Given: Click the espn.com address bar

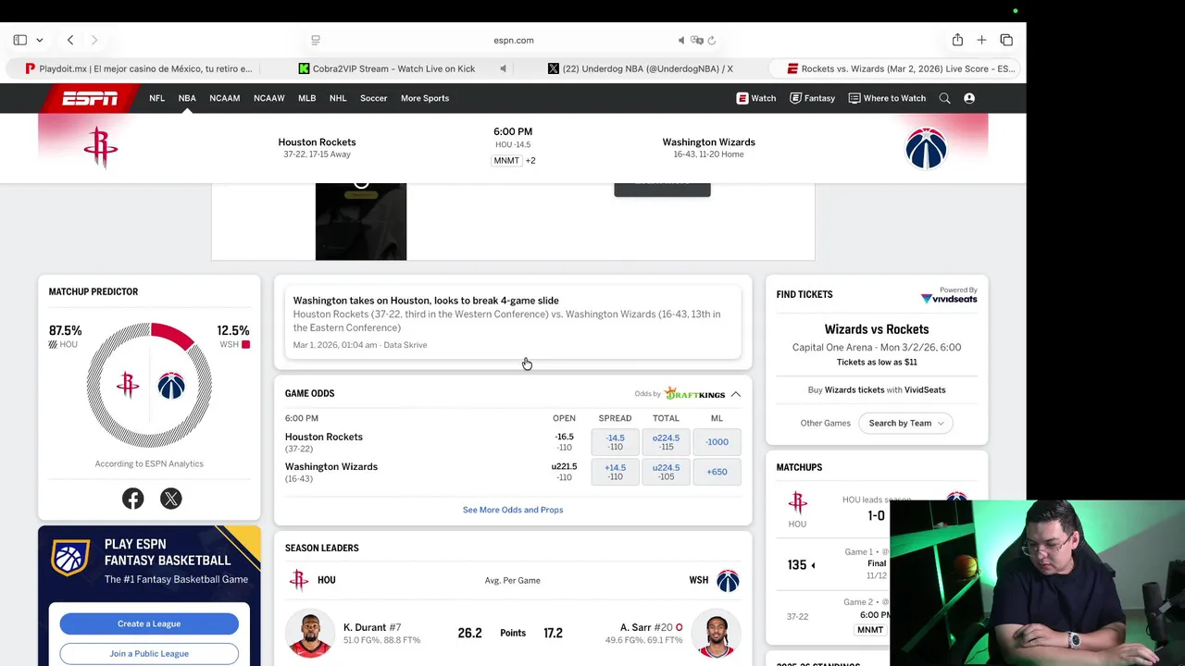Looking at the screenshot, I should point(514,40).
